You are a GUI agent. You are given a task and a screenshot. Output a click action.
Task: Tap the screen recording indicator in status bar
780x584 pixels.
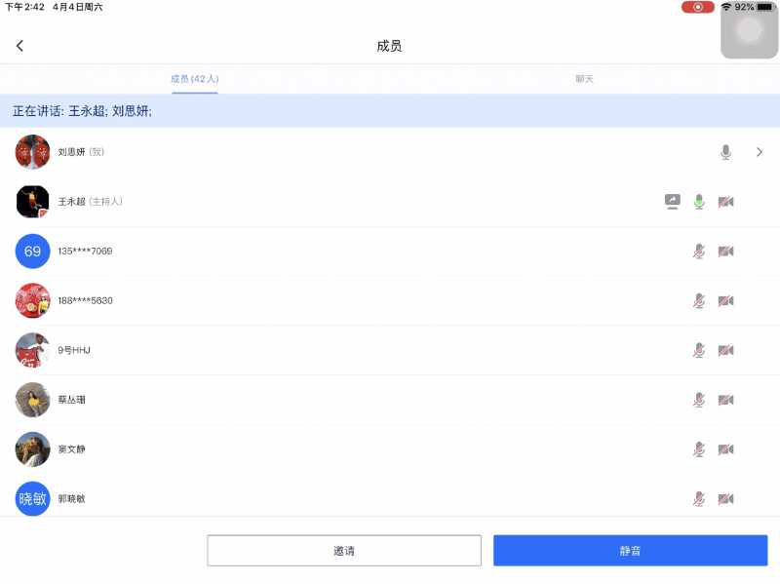coord(697,7)
